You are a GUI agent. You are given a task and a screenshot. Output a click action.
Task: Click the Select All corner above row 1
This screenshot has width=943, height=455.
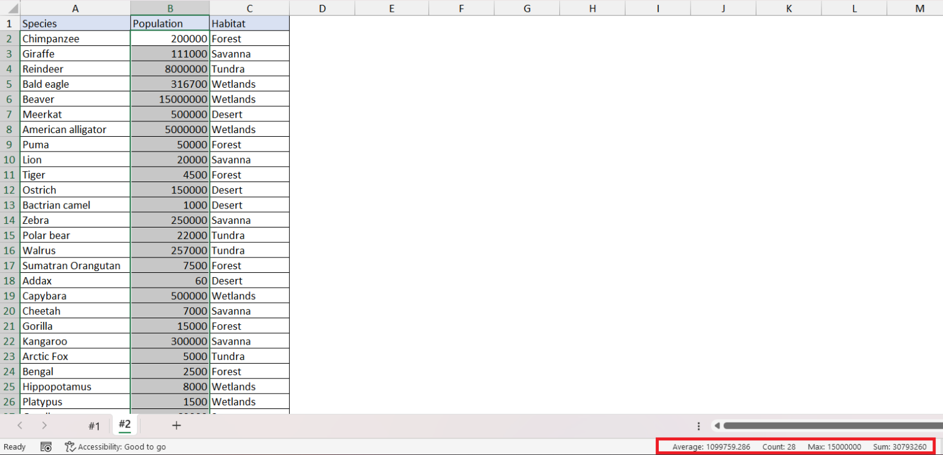[9, 8]
